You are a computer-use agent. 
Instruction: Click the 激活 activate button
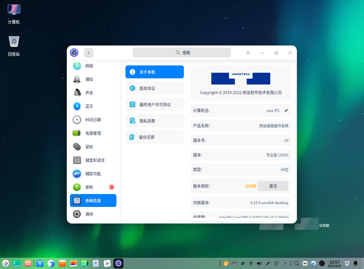pyautogui.click(x=273, y=186)
